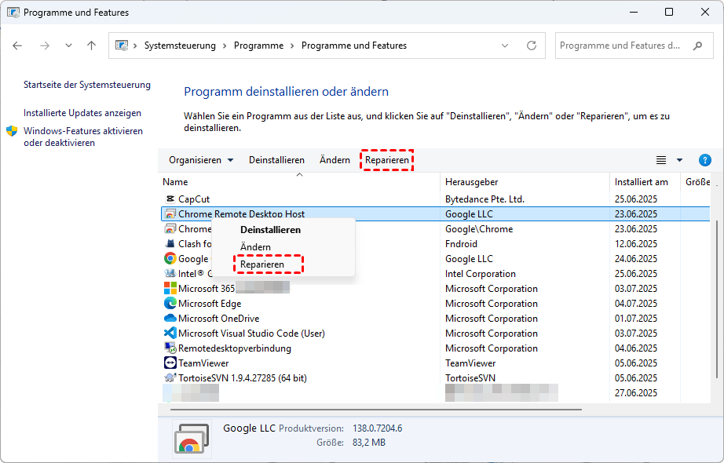Screen dimensions: 724x463
Task: Click the TortoiseSVN program icon
Action: pos(170,378)
